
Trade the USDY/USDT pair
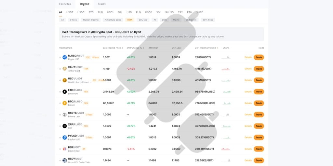tap(259, 160)
